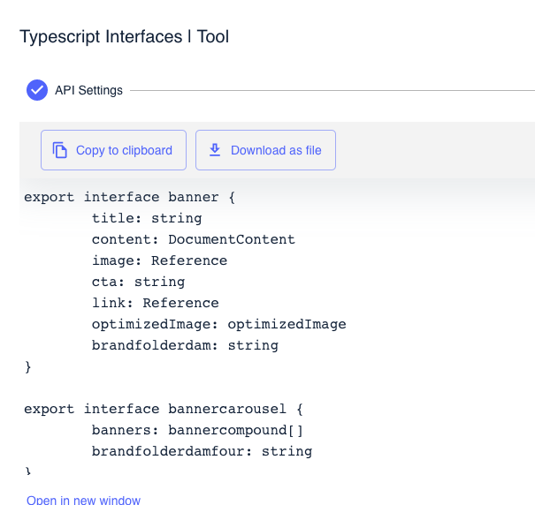The image size is (535, 505).
Task: Click the API Settings checkmark circle
Action: coord(37,90)
